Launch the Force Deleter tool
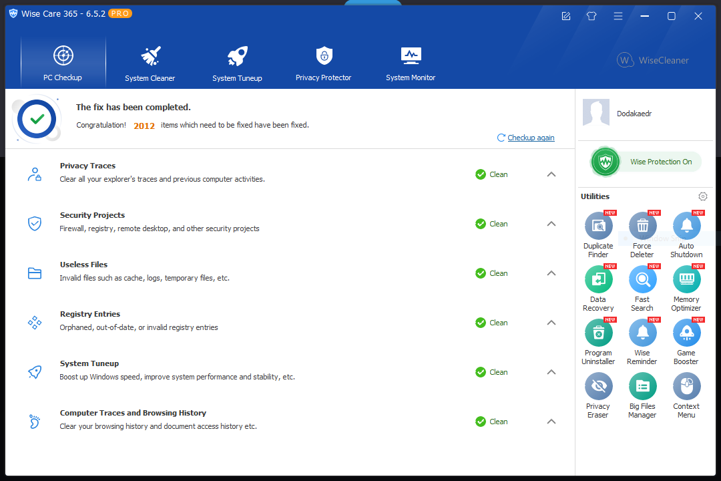 tap(642, 234)
